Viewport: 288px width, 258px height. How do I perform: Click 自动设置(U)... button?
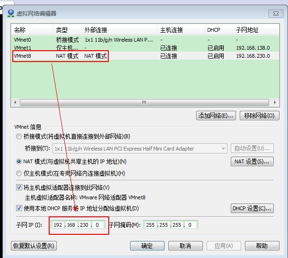252,148
